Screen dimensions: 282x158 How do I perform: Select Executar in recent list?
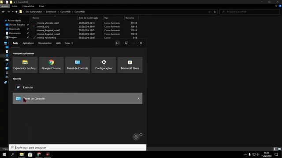(x=78, y=87)
